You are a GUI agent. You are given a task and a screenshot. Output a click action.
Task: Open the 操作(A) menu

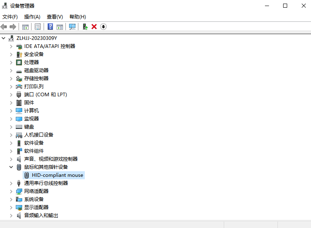(x=32, y=17)
